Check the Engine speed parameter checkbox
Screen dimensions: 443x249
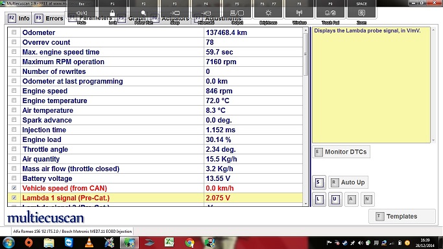pos(14,91)
